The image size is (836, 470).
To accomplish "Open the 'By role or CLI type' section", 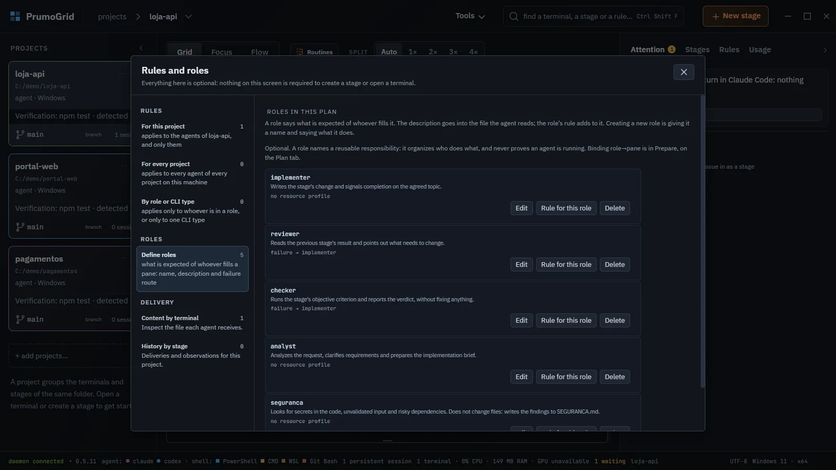I will point(192,210).
